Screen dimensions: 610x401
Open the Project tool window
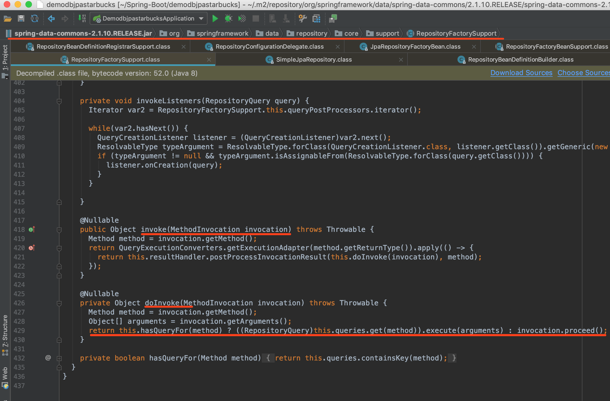pyautogui.click(x=5, y=62)
